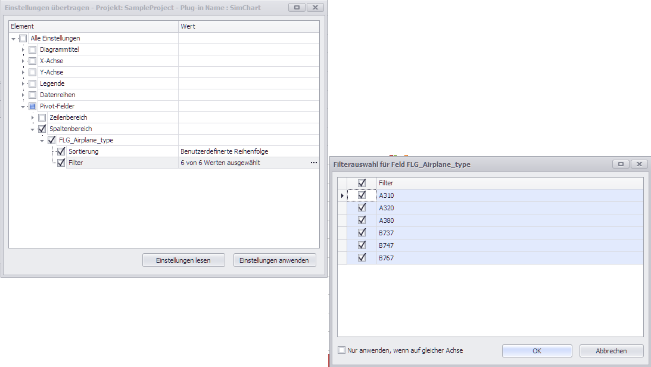Toggle the select-all checkbox in Filter header
The image size is (651, 367).
pyautogui.click(x=362, y=183)
